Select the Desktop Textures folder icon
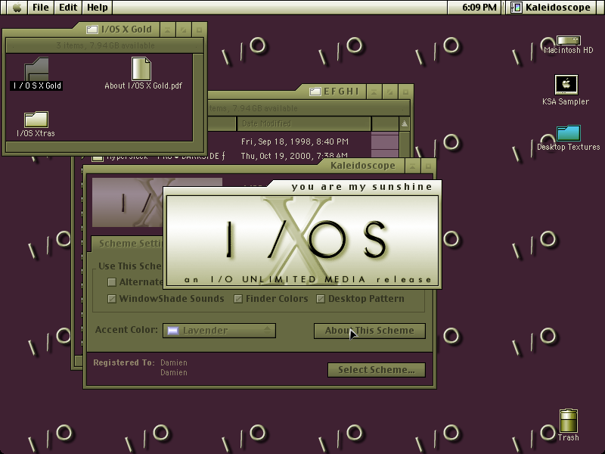 pyautogui.click(x=569, y=133)
